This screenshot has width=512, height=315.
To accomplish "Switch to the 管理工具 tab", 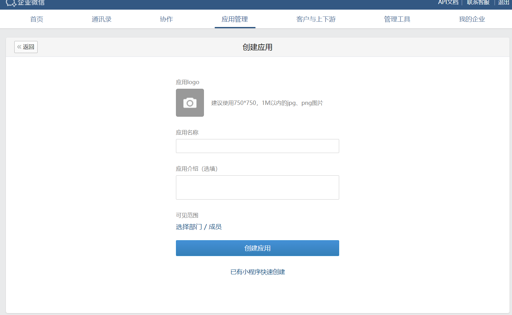I will pos(397,19).
